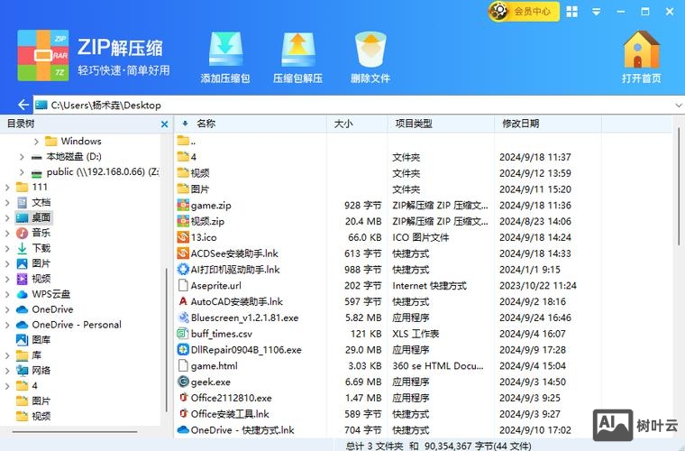
Task: Sort by the Size (大小) column header
Action: click(x=342, y=124)
